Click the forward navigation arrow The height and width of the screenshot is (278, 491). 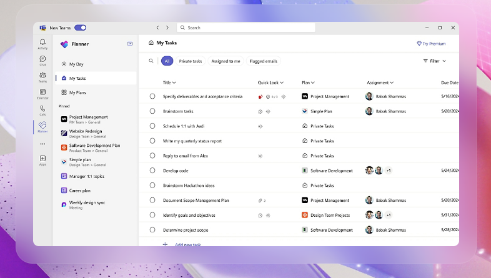[167, 27]
